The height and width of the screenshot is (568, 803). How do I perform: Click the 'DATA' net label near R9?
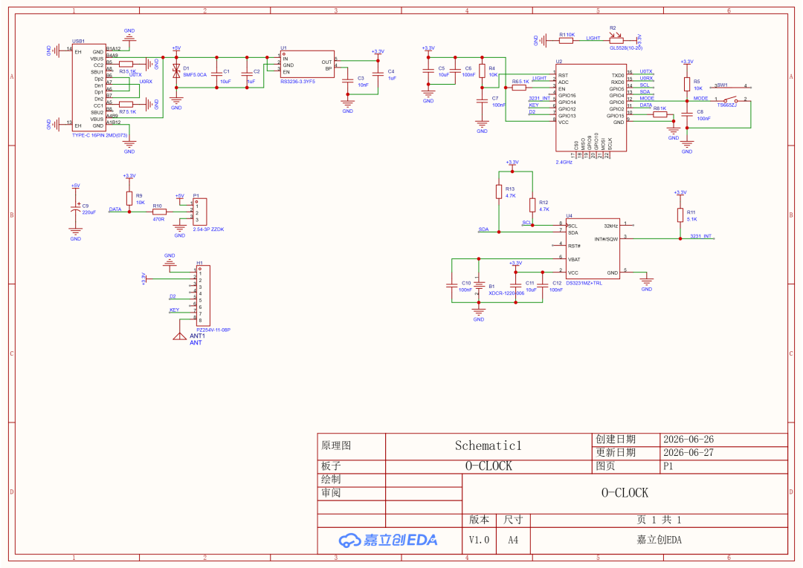pyautogui.click(x=115, y=209)
